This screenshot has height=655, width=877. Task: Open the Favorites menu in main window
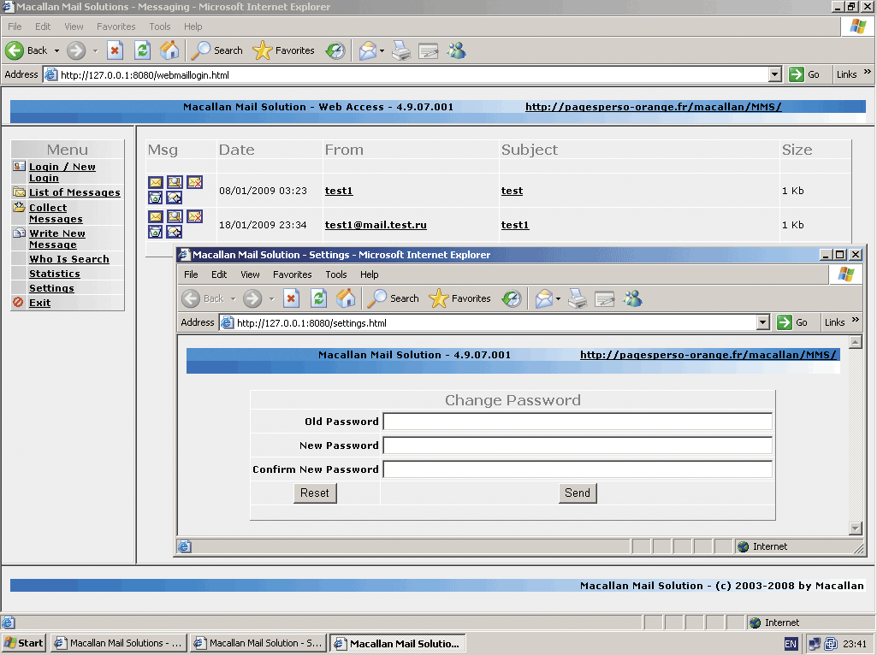coord(116,27)
